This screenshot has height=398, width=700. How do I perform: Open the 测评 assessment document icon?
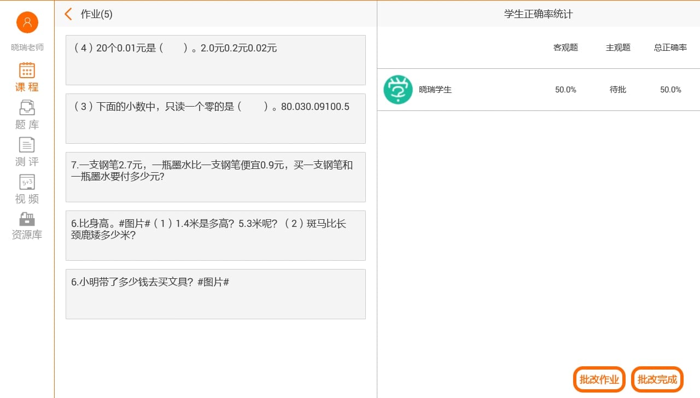[27, 144]
